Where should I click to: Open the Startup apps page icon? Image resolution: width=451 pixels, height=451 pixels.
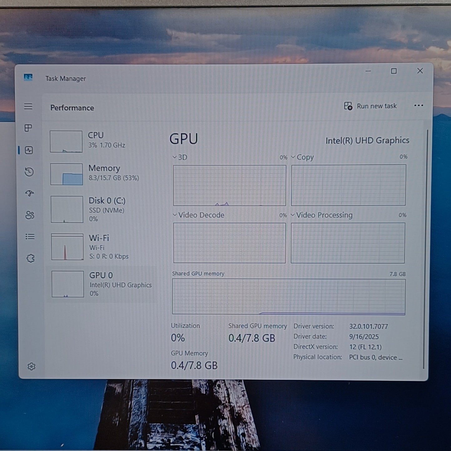point(29,194)
